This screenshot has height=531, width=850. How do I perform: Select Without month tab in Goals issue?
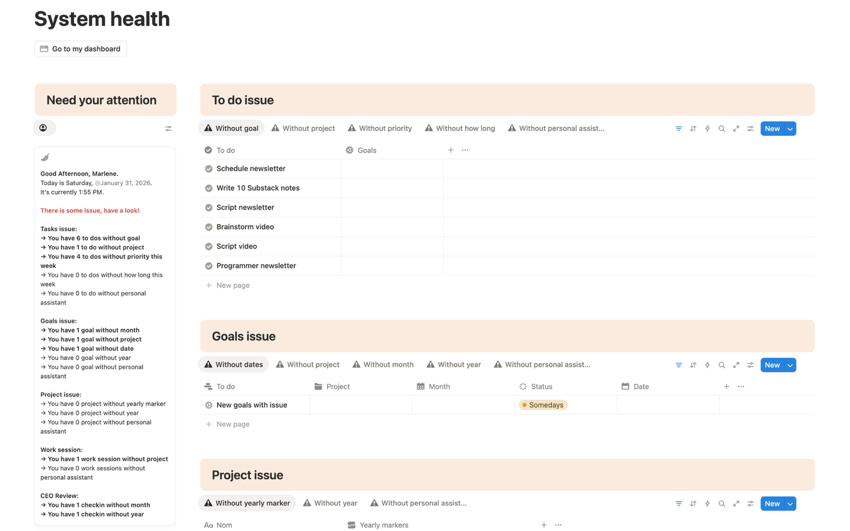pos(383,365)
